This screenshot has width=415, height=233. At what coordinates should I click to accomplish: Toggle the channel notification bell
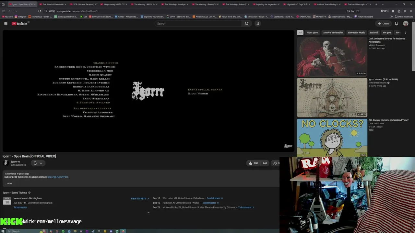coord(35,163)
